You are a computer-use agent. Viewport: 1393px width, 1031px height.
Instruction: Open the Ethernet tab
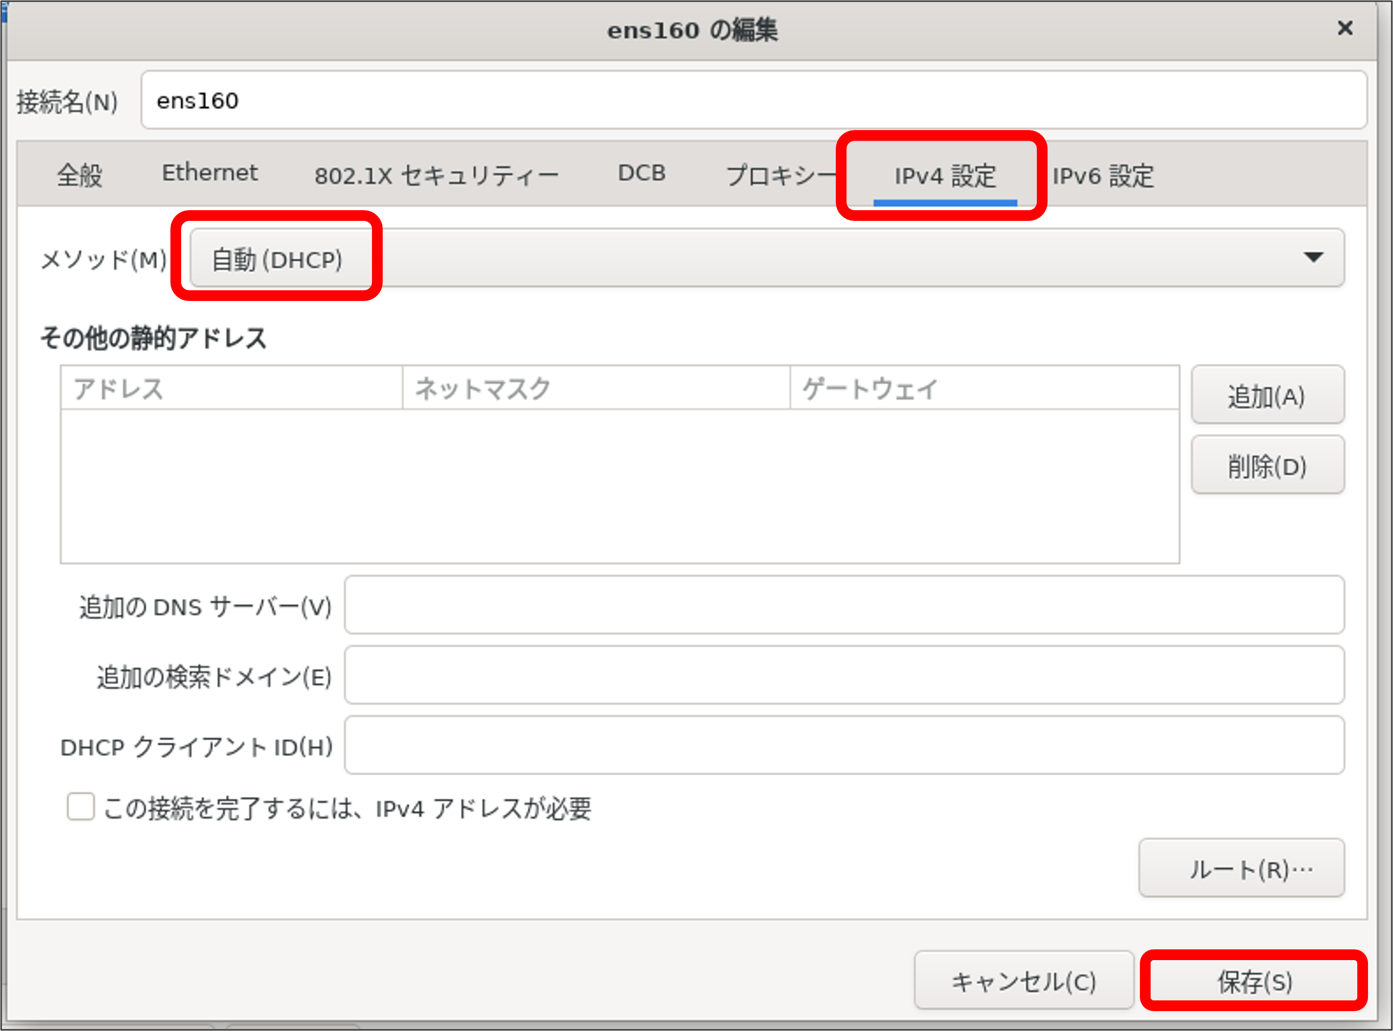(x=209, y=173)
